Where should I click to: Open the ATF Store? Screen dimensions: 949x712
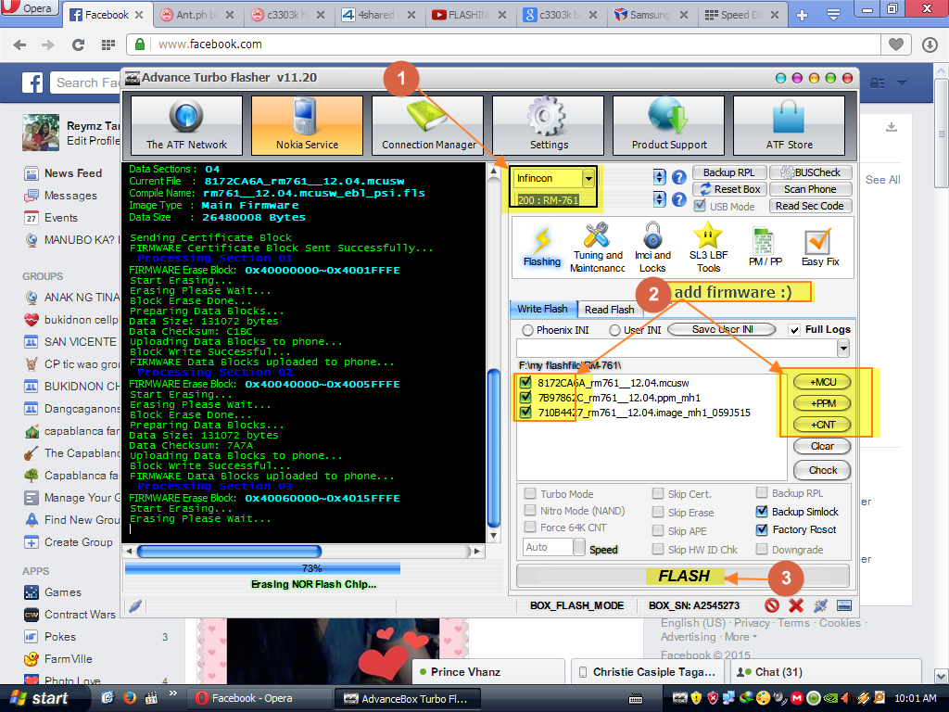point(789,126)
